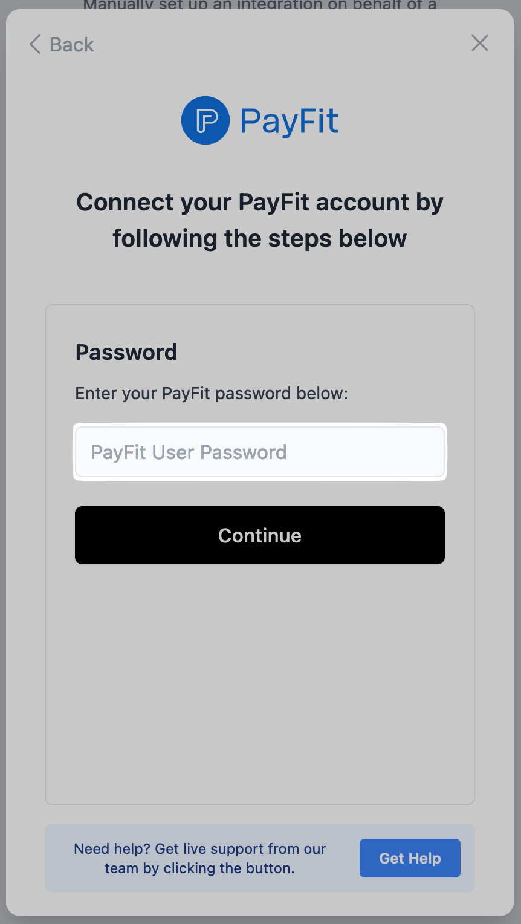Click the Back chevron arrow icon

(x=35, y=44)
